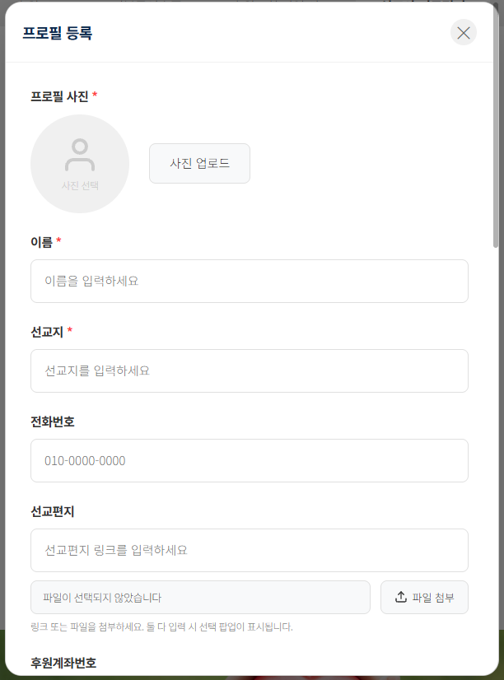Click the 전화번호 field label
Image resolution: width=504 pixels, height=680 pixels.
tap(53, 422)
